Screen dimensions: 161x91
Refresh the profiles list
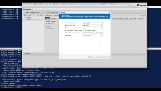40,15
